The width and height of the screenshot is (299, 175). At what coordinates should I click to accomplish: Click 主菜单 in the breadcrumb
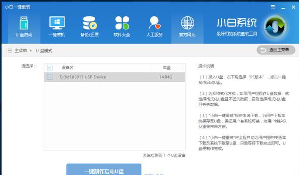click(x=21, y=51)
